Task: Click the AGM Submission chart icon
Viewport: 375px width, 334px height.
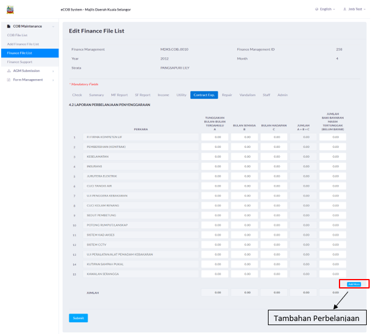Action: click(x=8, y=70)
